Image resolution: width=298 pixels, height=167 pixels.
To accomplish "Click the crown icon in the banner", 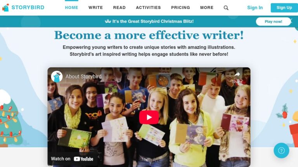I will click(108, 21).
